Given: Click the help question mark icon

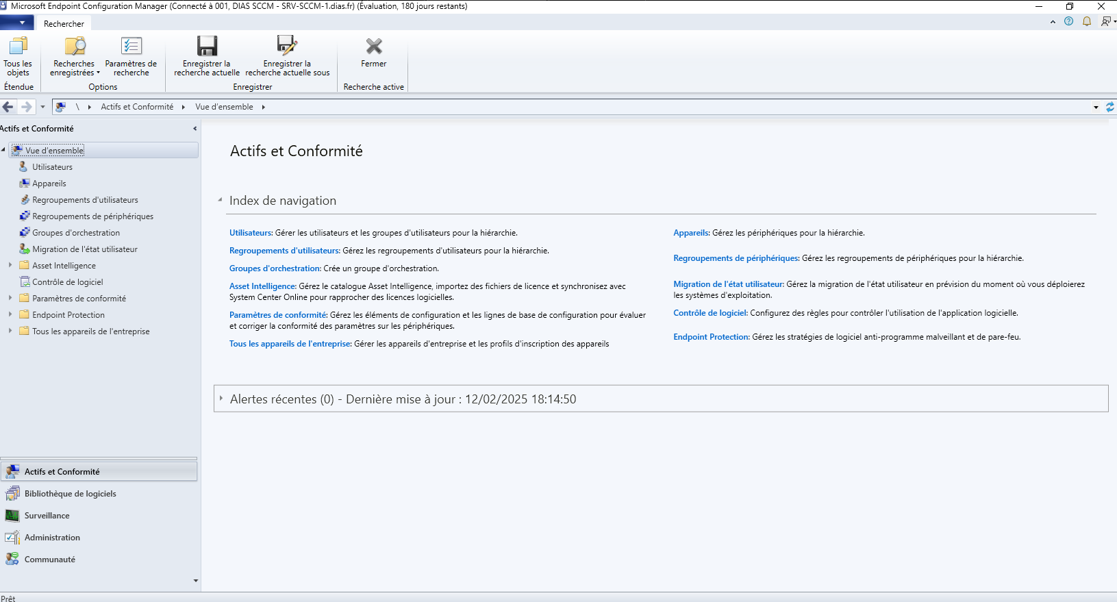Looking at the screenshot, I should click(x=1068, y=22).
